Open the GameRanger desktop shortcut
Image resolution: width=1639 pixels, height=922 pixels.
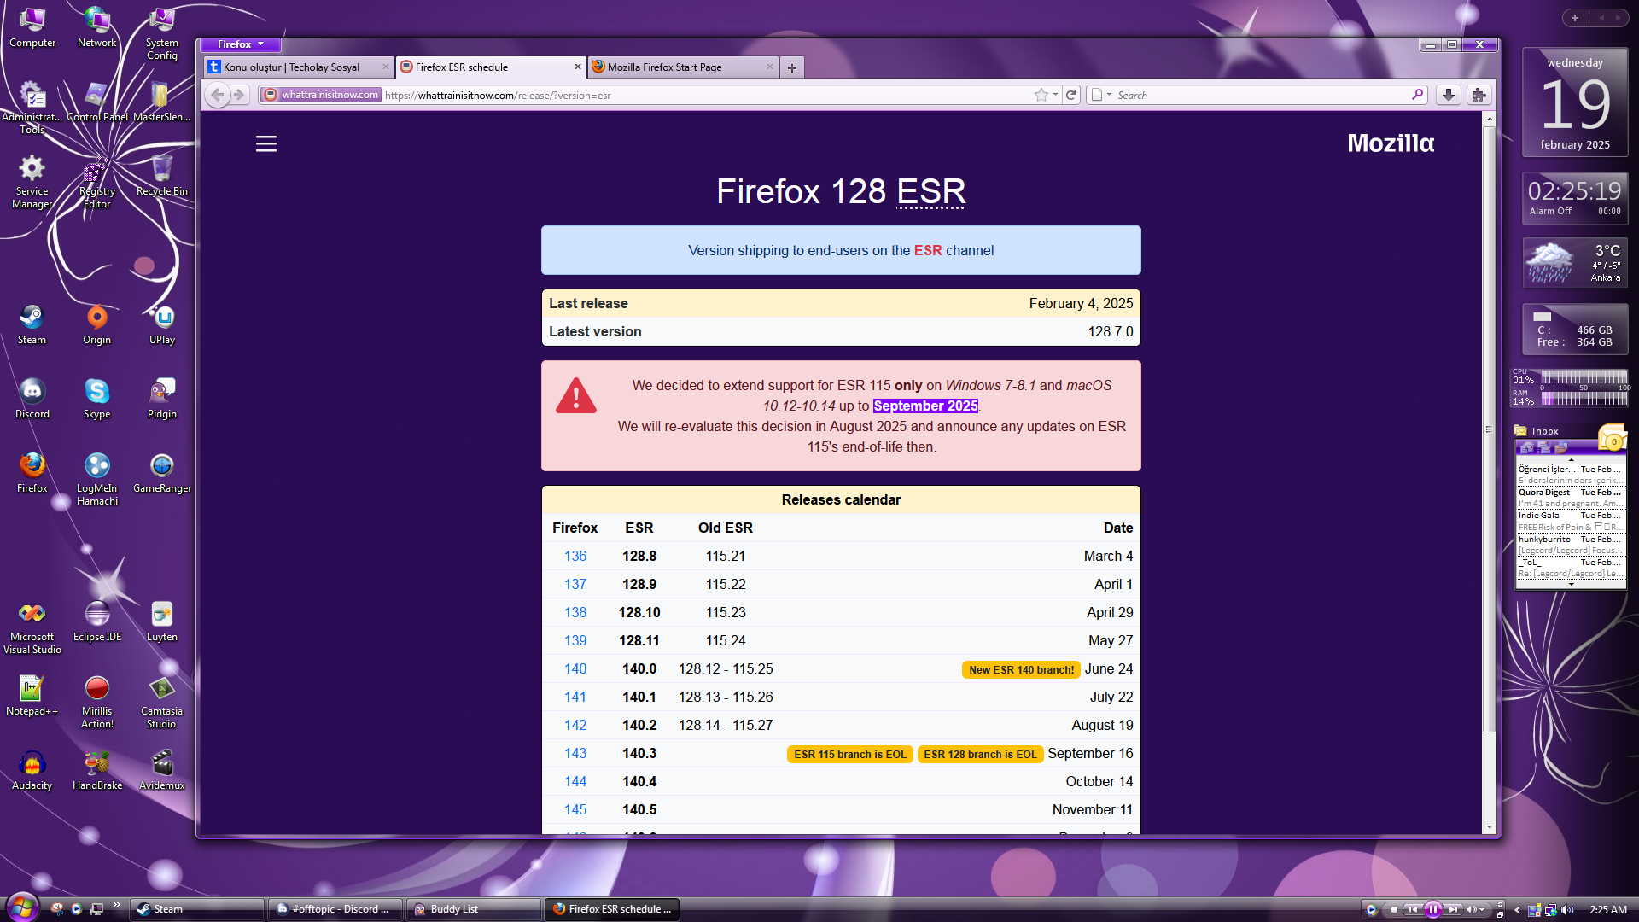[161, 474]
